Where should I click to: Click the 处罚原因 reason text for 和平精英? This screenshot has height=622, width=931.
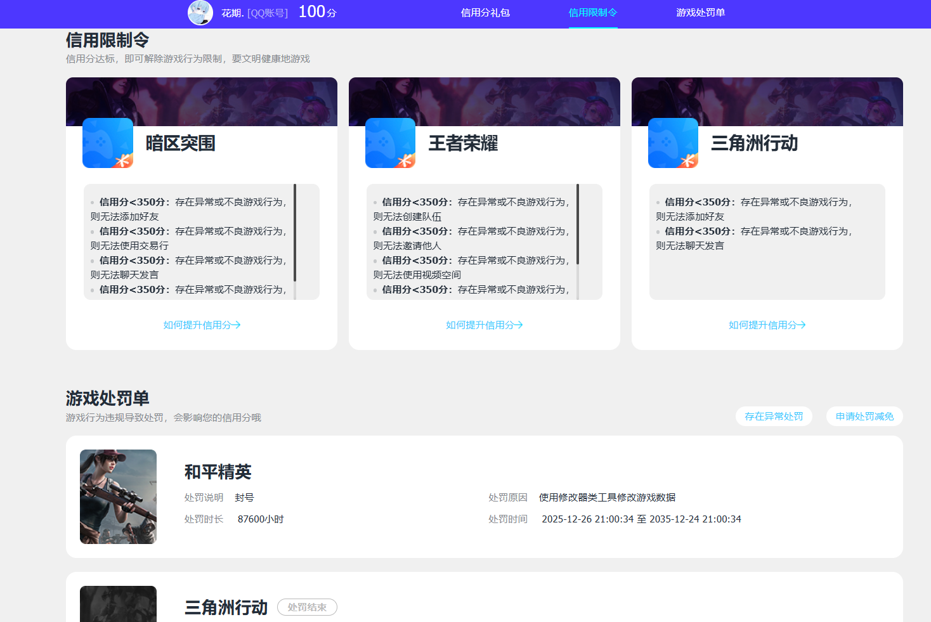[606, 497]
